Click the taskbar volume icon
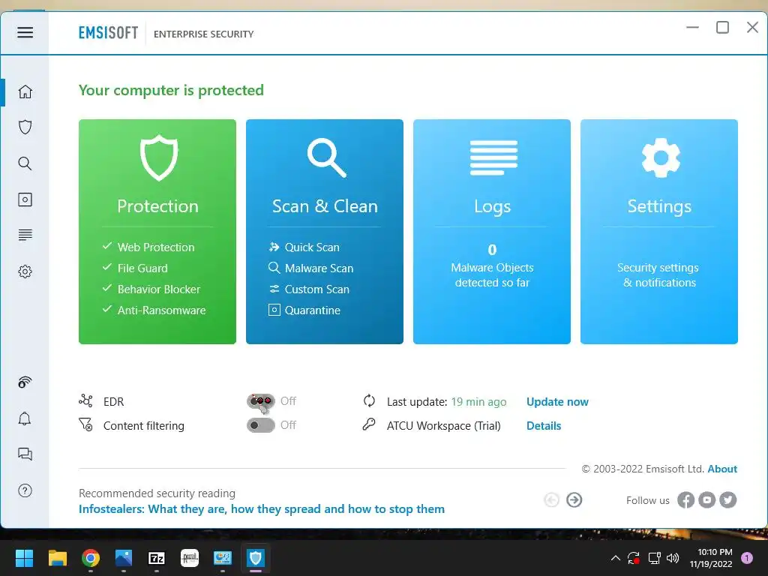The height and width of the screenshot is (576, 768). 673,558
